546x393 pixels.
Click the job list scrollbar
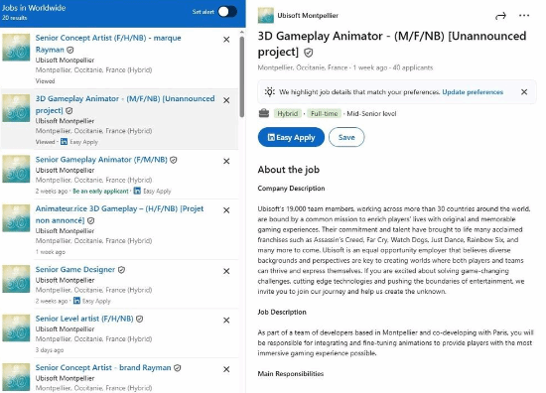(241, 76)
